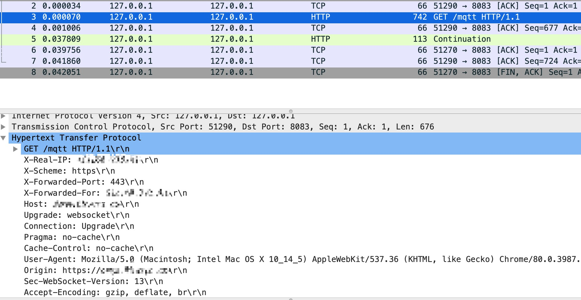Click the time 0.000034 in packet 2
581x300 pixels.
point(61,6)
